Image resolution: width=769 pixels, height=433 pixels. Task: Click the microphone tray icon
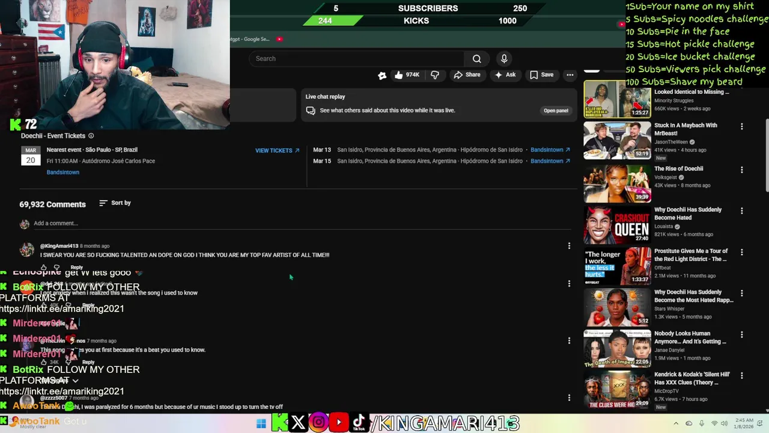(x=702, y=423)
